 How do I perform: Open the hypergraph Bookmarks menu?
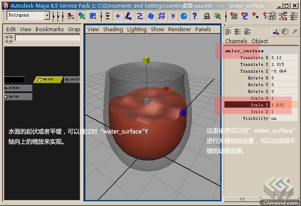(x=49, y=29)
